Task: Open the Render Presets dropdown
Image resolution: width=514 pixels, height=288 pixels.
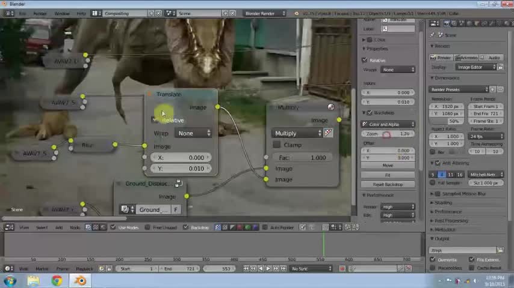Action: (459, 89)
